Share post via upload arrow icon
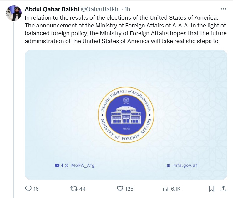 pyautogui.click(x=223, y=189)
